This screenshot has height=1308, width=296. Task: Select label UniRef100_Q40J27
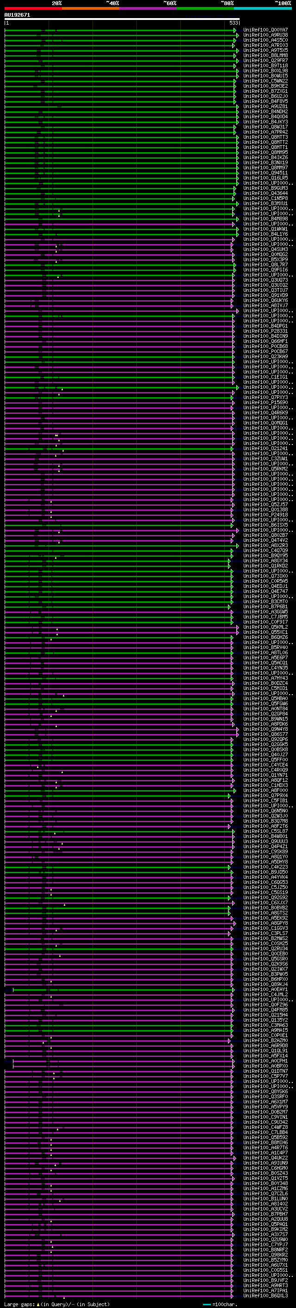(265, 754)
